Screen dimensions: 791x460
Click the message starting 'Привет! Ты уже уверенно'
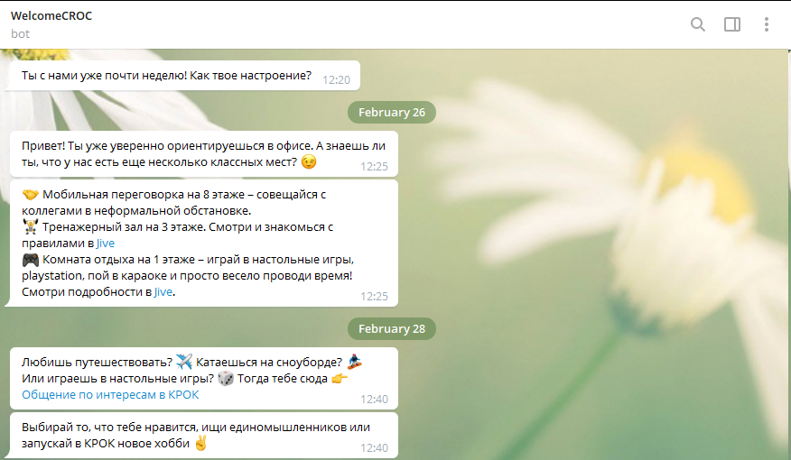[x=203, y=153]
